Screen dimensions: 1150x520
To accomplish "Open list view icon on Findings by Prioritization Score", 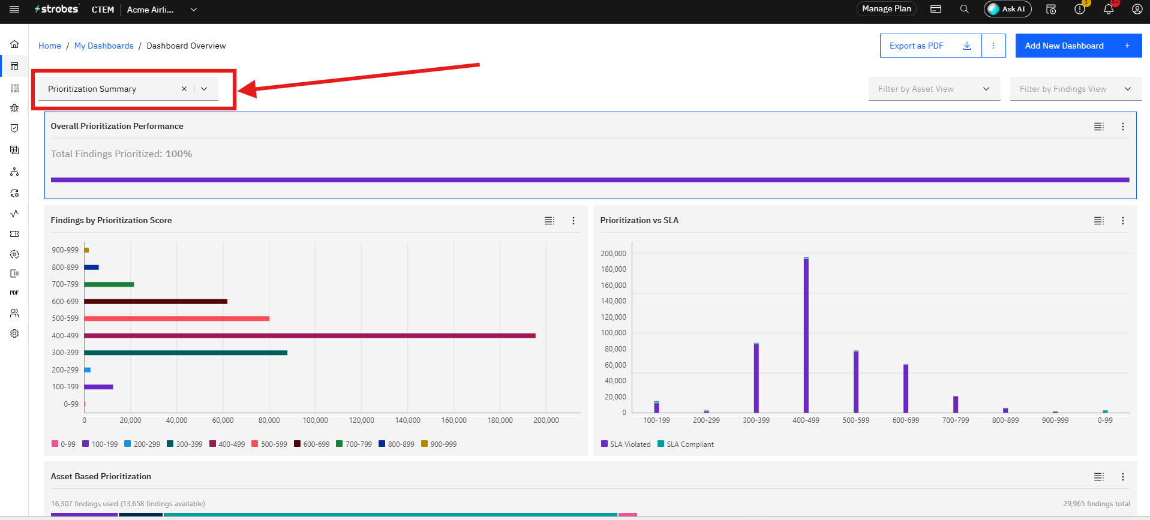I will (550, 221).
